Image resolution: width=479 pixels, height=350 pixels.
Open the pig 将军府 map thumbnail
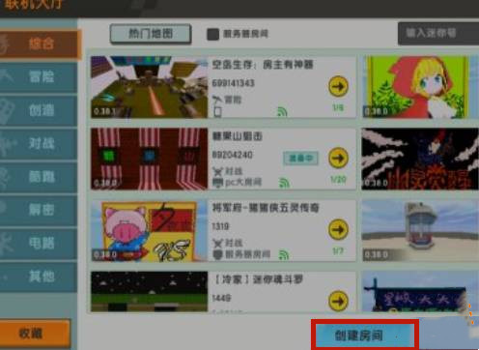[x=149, y=230]
